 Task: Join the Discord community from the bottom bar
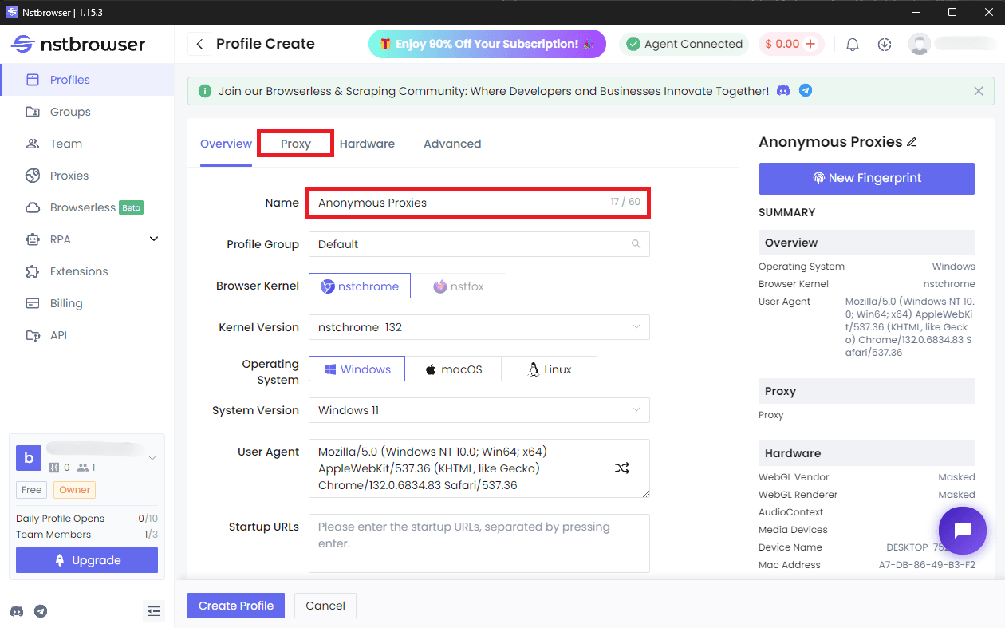pyautogui.click(x=18, y=611)
